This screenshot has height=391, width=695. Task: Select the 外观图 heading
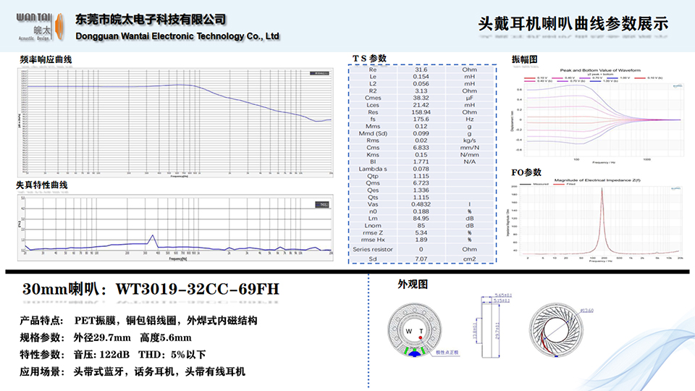(x=413, y=284)
